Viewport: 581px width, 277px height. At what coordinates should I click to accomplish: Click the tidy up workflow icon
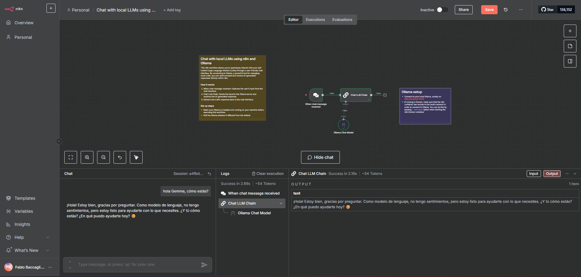pos(136,157)
